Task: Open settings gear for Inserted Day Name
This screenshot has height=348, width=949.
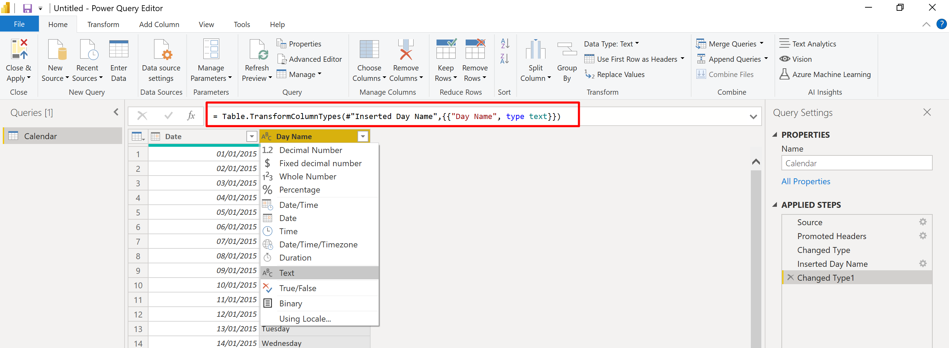Action: (x=923, y=263)
